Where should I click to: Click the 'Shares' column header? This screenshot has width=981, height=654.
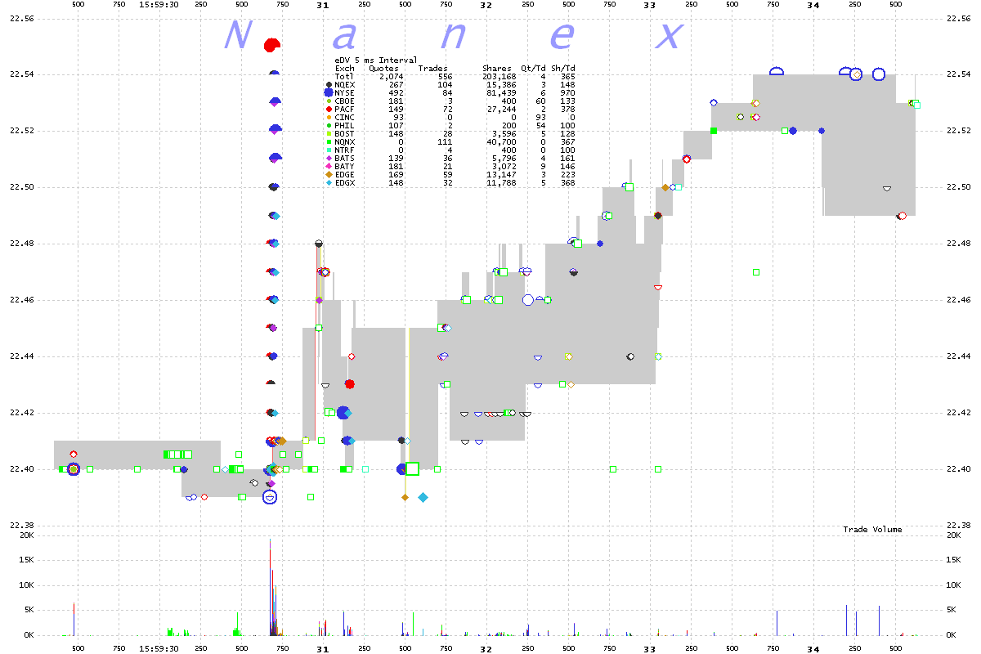point(497,69)
